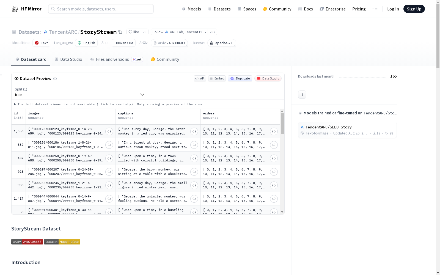440x275 pixels.
Task: Open the apache-2.0 license tag menu
Action: click(x=222, y=43)
